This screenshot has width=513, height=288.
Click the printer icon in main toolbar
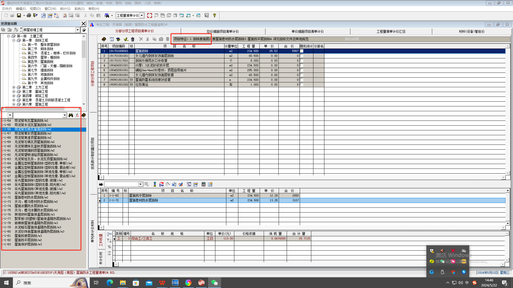29,15
